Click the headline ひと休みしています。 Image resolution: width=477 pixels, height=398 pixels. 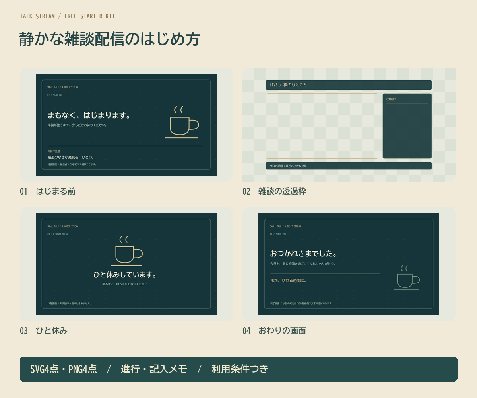(x=126, y=275)
